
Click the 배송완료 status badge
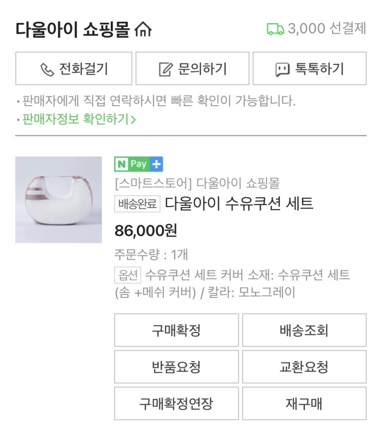point(137,204)
